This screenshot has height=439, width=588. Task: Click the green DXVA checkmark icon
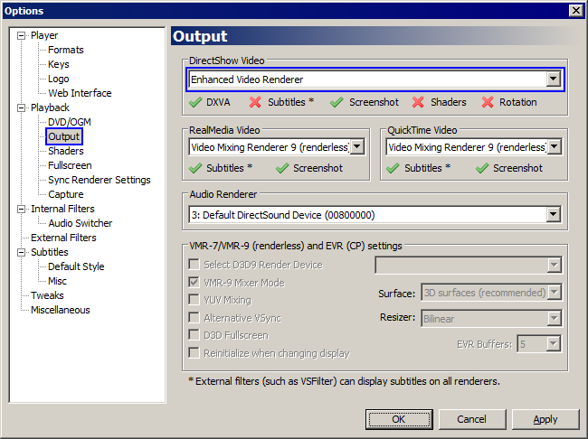click(195, 102)
